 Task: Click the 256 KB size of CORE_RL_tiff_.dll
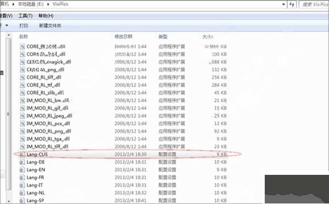pyautogui.click(x=219, y=78)
